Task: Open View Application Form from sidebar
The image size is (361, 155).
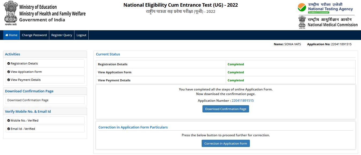Action: pyautogui.click(x=27, y=71)
